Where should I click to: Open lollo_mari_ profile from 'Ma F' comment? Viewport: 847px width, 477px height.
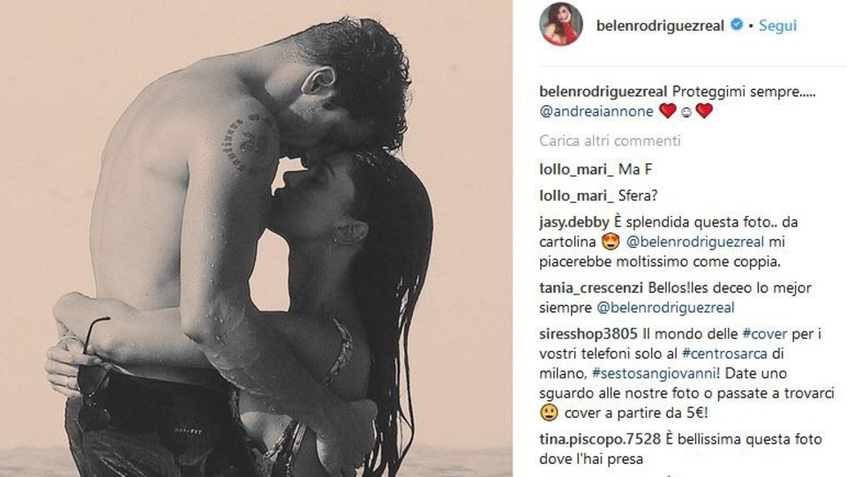pyautogui.click(x=576, y=169)
